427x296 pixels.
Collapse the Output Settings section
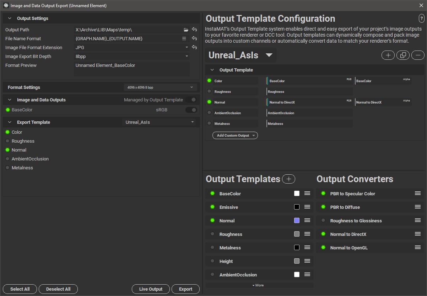(10, 18)
